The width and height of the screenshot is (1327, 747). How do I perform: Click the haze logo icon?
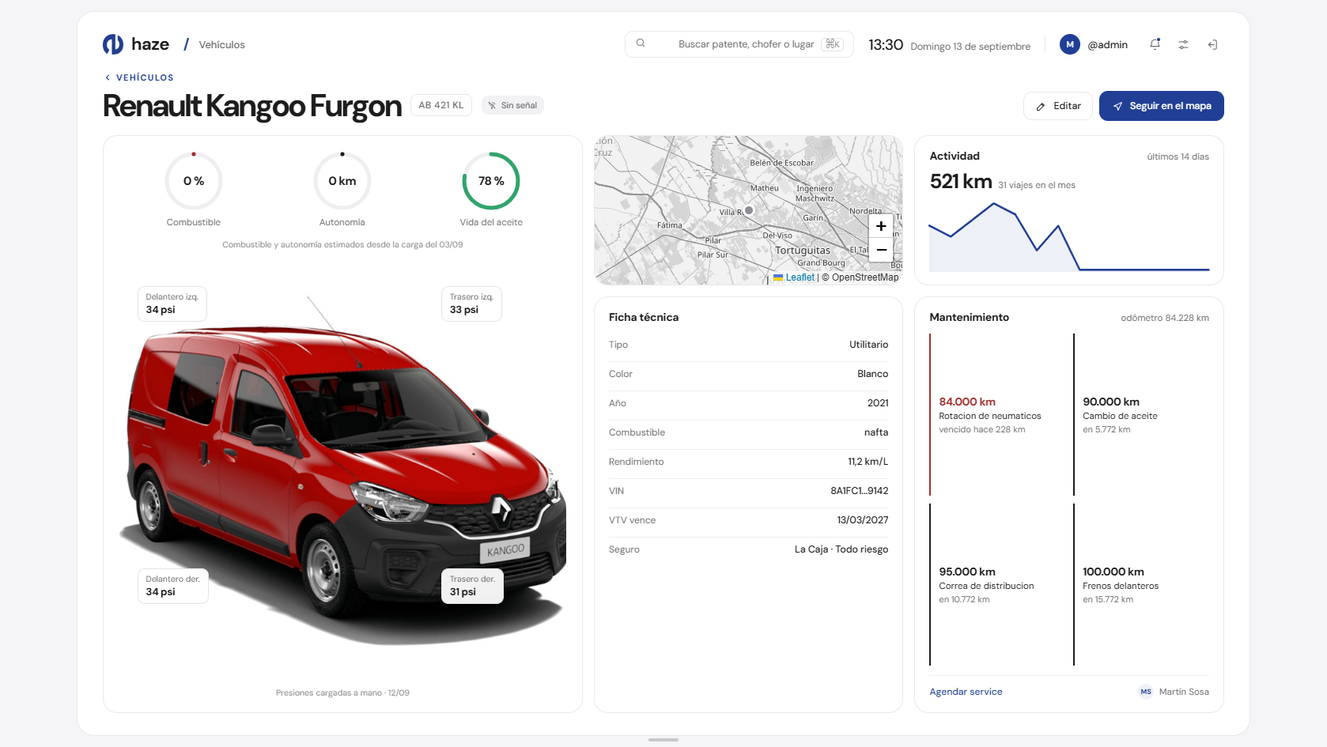[113, 44]
